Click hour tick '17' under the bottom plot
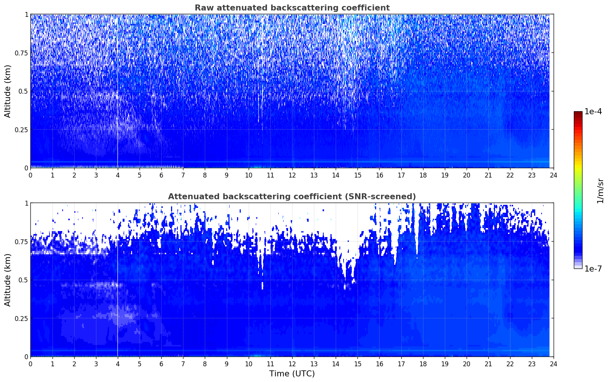Viewport: 608px width, 382px height. pos(401,364)
